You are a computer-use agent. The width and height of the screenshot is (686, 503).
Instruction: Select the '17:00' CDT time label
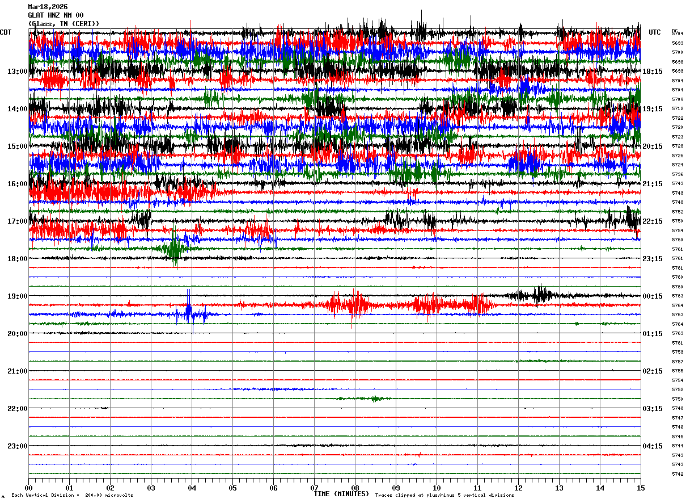click(x=18, y=221)
